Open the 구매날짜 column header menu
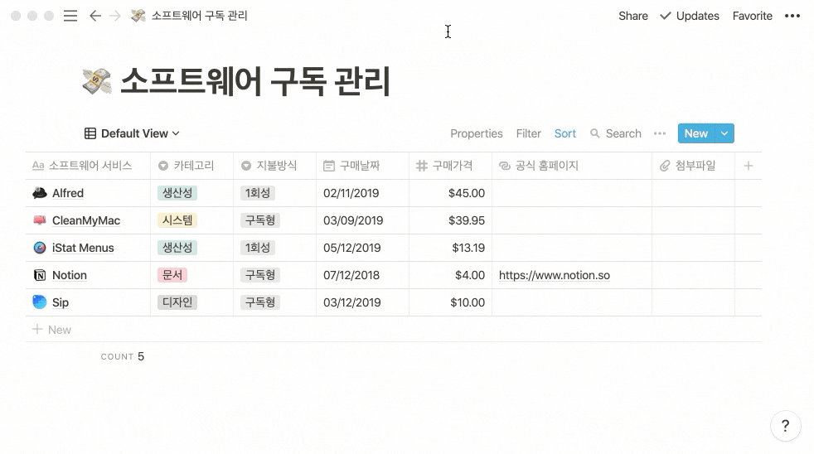Screen dimensions: 814x454 coord(362,166)
